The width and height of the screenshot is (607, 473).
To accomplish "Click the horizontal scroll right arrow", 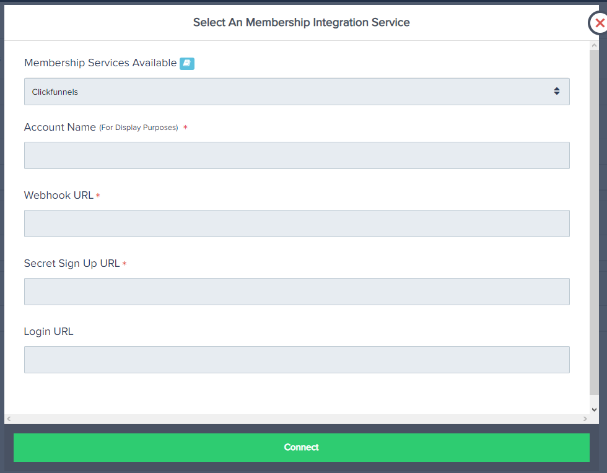I will [585, 419].
